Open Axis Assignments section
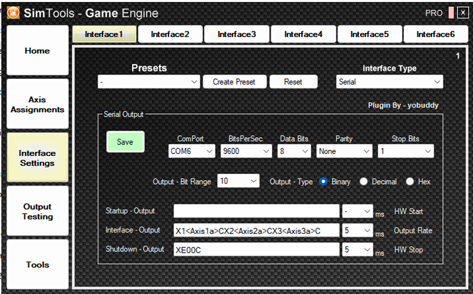This screenshot has width=473, height=294. click(x=37, y=104)
